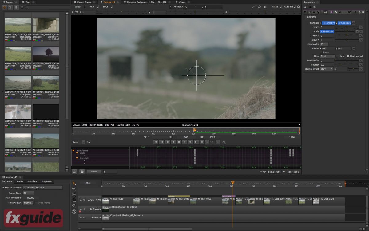Open the Transform node help via question mark icon

click(x=355, y=12)
